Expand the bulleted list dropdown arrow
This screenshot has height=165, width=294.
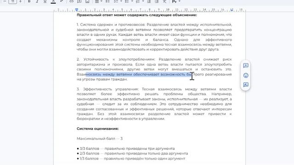[x=132, y=1]
